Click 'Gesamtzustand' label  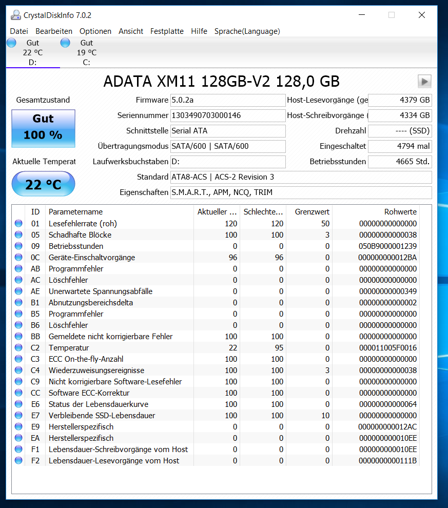pyautogui.click(x=43, y=100)
